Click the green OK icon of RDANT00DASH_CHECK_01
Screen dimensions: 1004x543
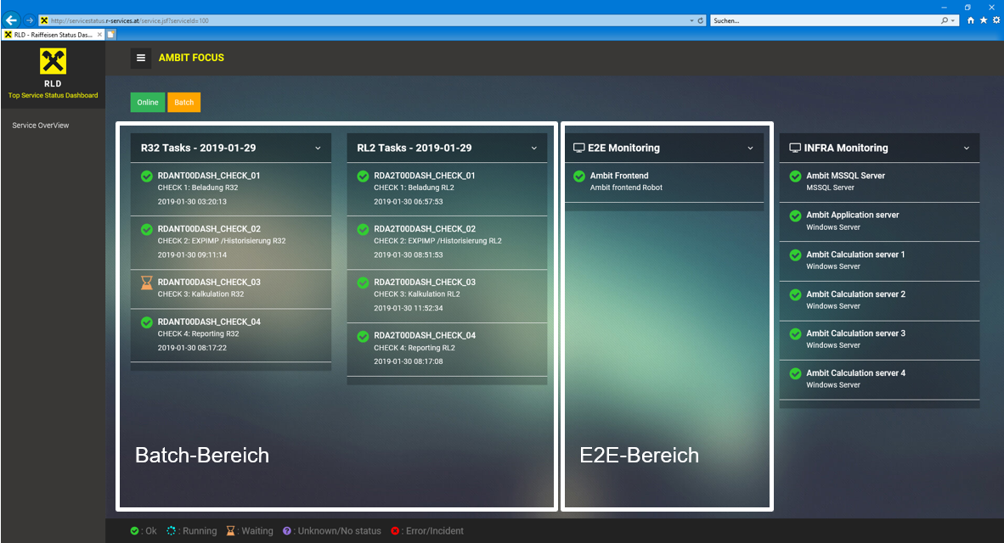point(147,176)
